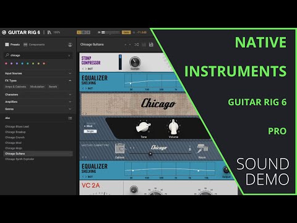Select the highlighted Chicago Sultans preset row

coord(38,154)
